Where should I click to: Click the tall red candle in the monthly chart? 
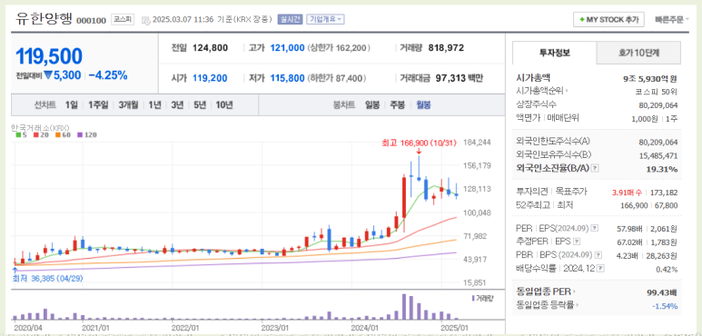pyautogui.click(x=404, y=197)
